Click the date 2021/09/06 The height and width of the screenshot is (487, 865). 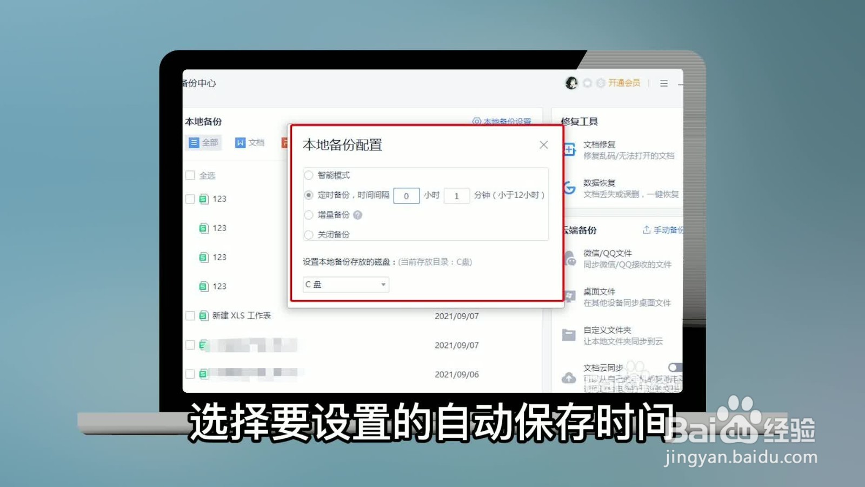[457, 374]
